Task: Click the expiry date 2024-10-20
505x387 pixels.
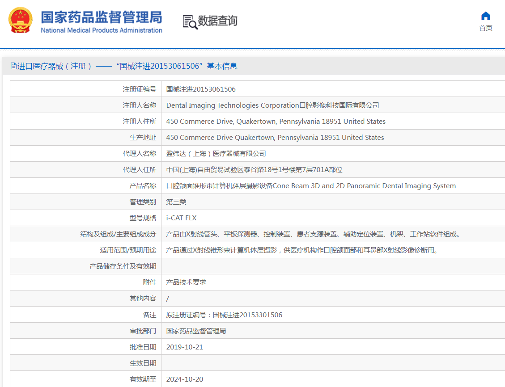Action: tap(185, 379)
